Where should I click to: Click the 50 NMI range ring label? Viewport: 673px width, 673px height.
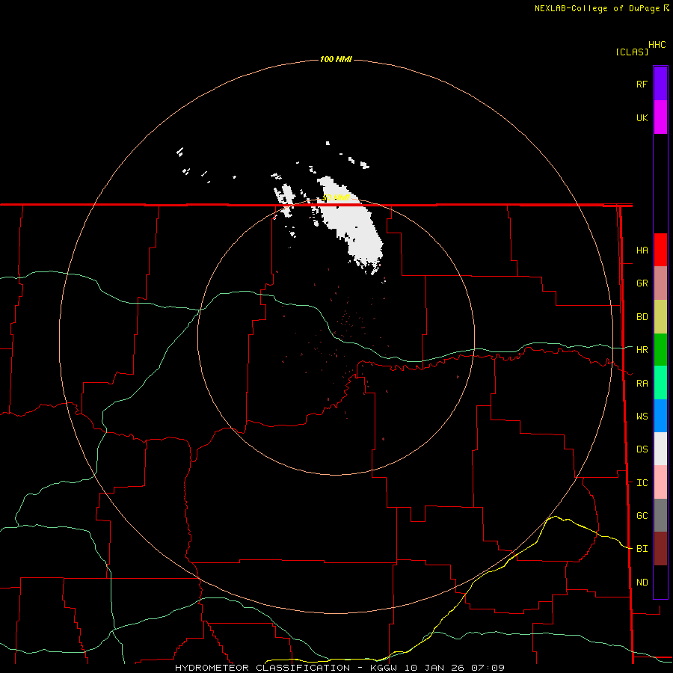336,198
